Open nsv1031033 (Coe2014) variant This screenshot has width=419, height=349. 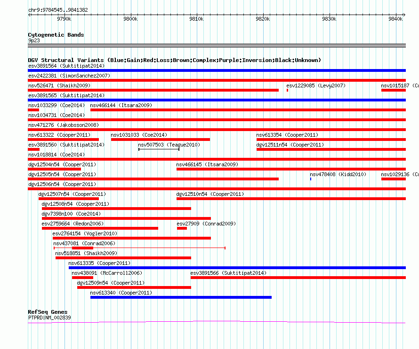[x=139, y=135]
